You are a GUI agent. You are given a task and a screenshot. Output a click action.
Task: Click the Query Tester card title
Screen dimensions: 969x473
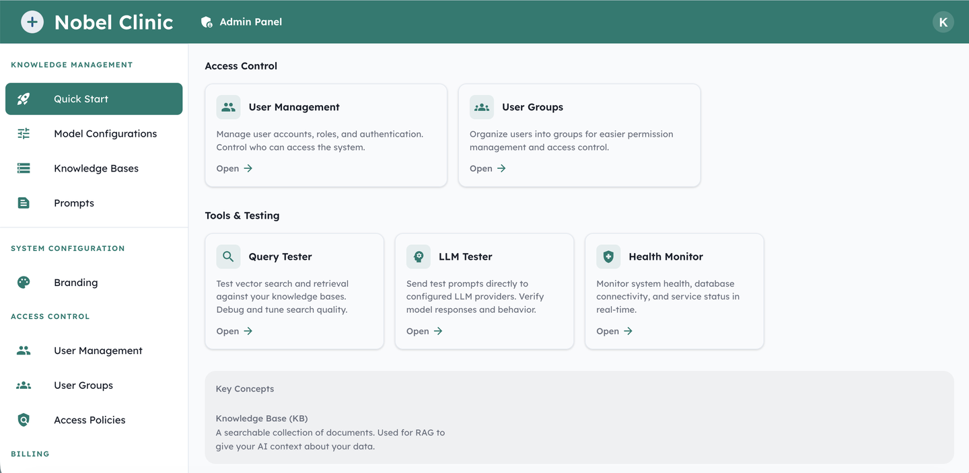pyautogui.click(x=280, y=256)
